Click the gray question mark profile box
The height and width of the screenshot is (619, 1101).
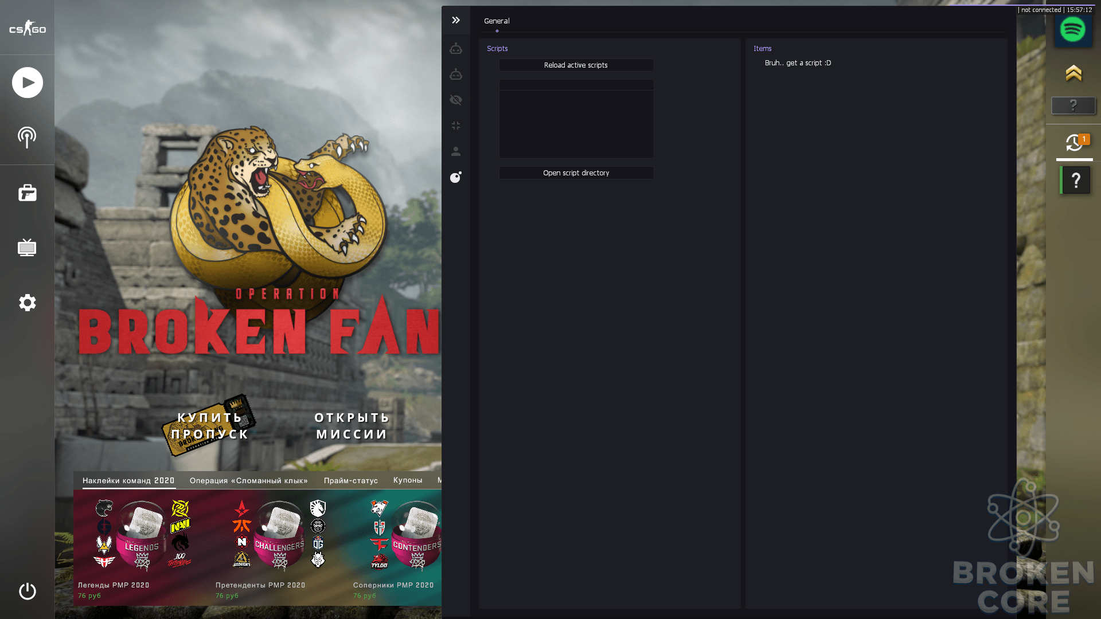pos(1073,105)
